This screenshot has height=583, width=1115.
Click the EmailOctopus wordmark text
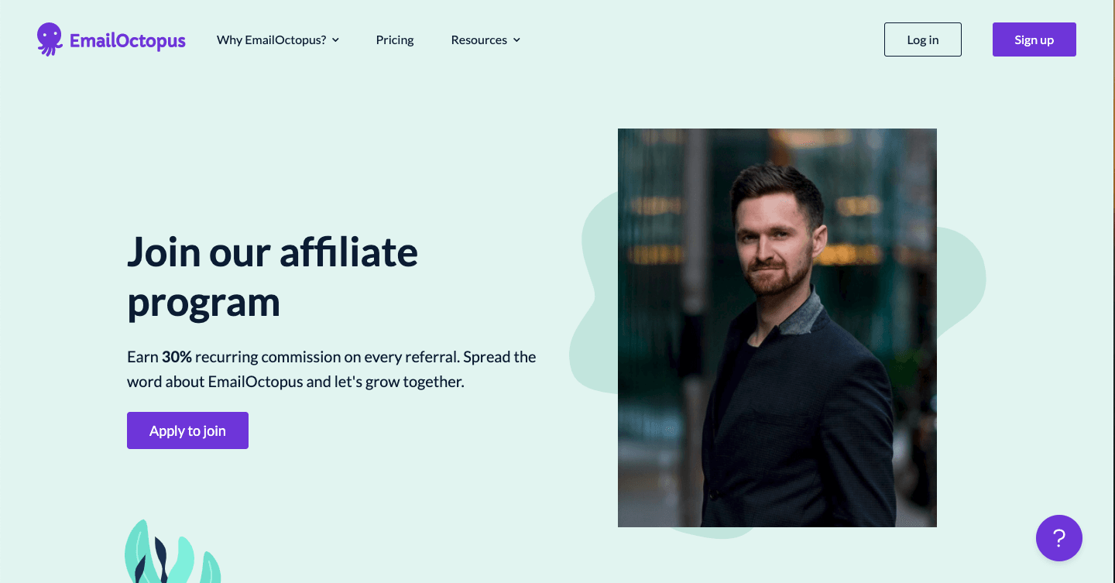(128, 41)
